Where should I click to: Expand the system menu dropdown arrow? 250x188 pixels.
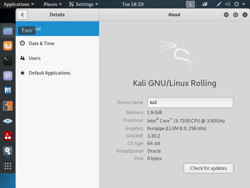[244, 4]
